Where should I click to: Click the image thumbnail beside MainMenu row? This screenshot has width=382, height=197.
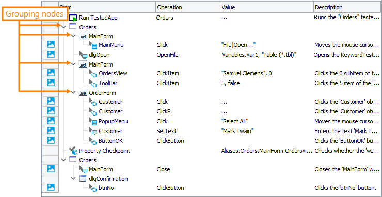point(51,44)
